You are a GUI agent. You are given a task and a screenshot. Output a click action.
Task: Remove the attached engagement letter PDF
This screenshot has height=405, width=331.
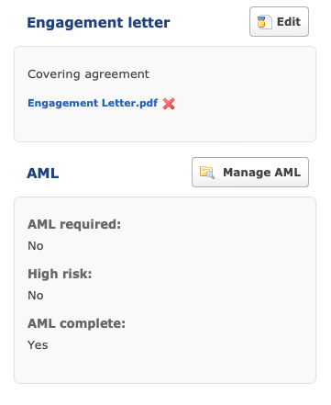coord(169,104)
